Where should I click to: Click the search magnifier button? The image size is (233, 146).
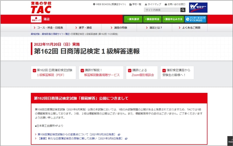(183, 10)
